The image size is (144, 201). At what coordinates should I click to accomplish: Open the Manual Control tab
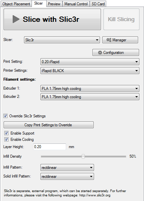pos(76,4)
